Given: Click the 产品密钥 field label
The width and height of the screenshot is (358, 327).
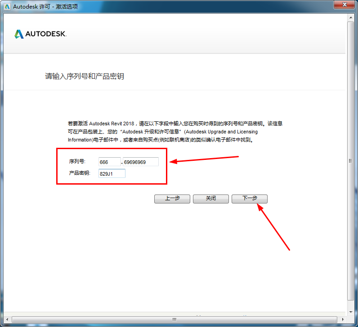Looking at the screenshot, I should (80, 173).
